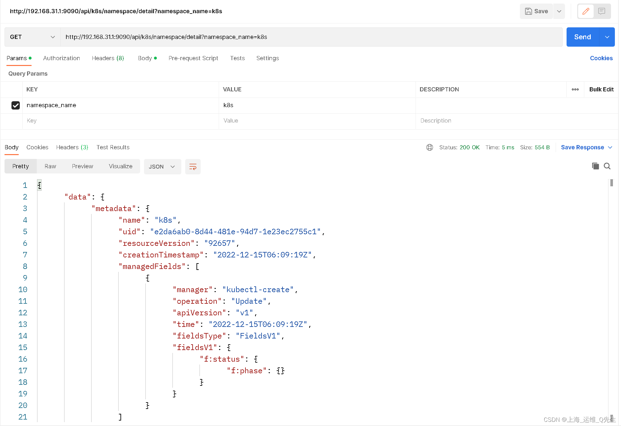The width and height of the screenshot is (621, 426).
Task: Click line number 10 in gutter
Action: point(23,290)
